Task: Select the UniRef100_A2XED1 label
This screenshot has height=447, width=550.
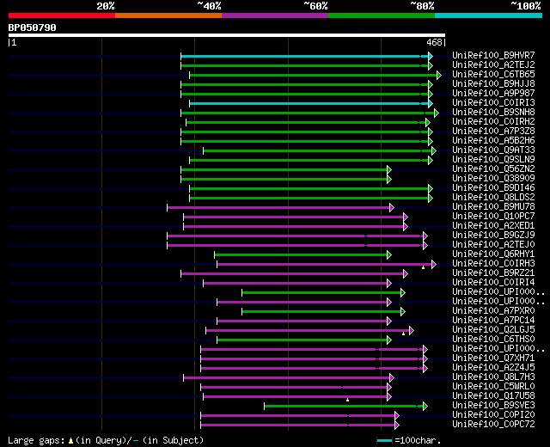Action: [x=493, y=225]
